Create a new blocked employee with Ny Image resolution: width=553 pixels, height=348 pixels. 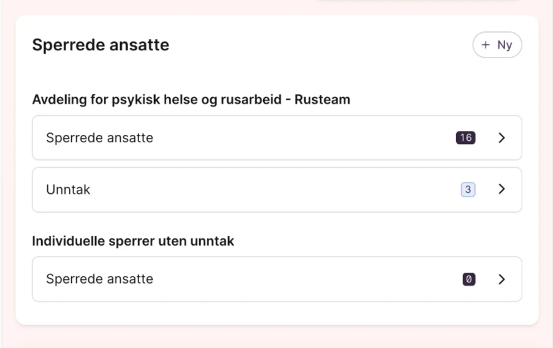497,45
